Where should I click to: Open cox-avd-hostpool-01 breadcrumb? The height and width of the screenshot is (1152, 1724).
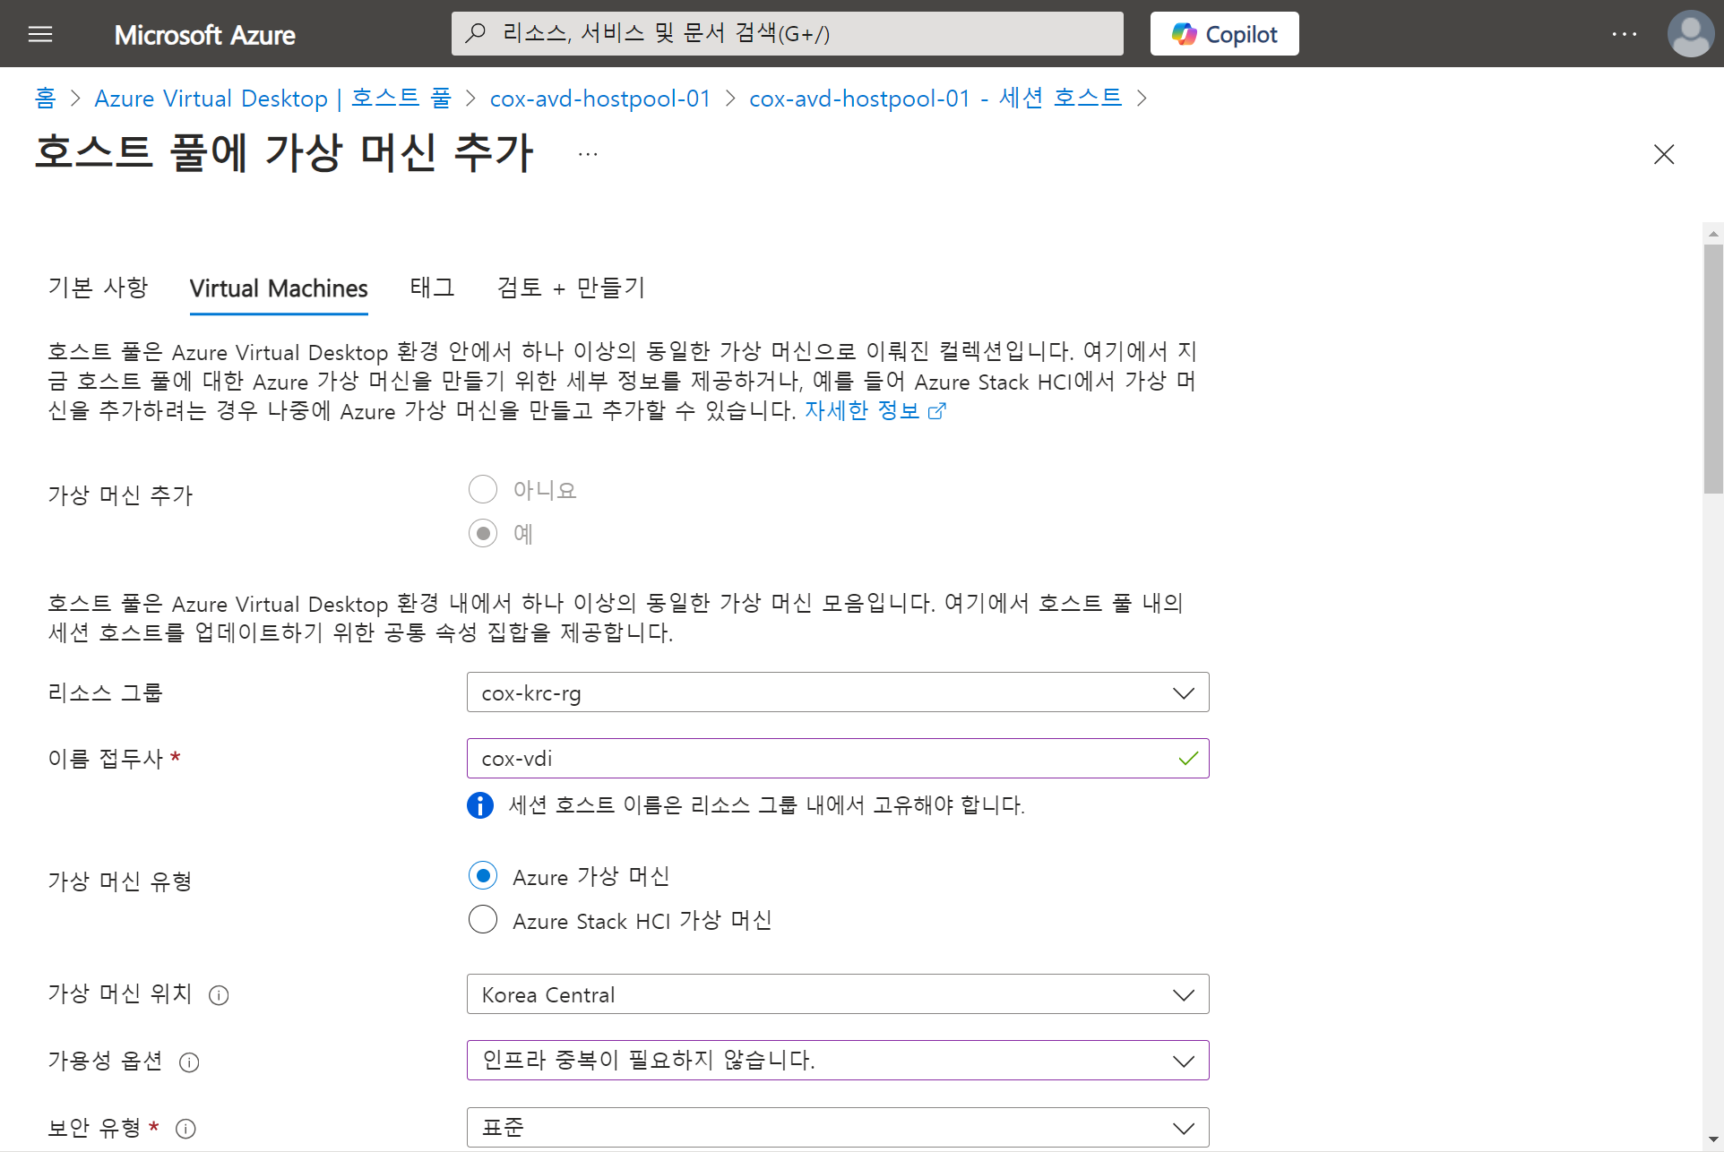[x=599, y=98]
